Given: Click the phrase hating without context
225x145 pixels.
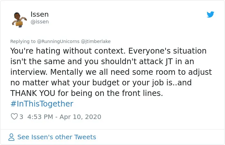Looking at the screenshot, I should click(x=81, y=51).
